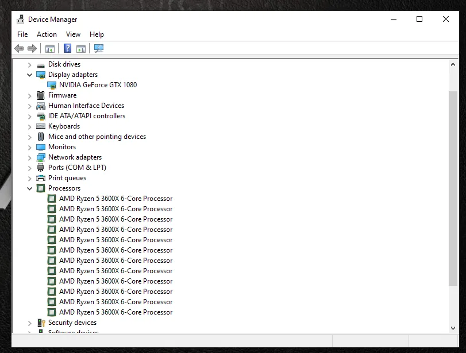Open the Action menu
This screenshot has width=466, height=353.
coord(47,34)
